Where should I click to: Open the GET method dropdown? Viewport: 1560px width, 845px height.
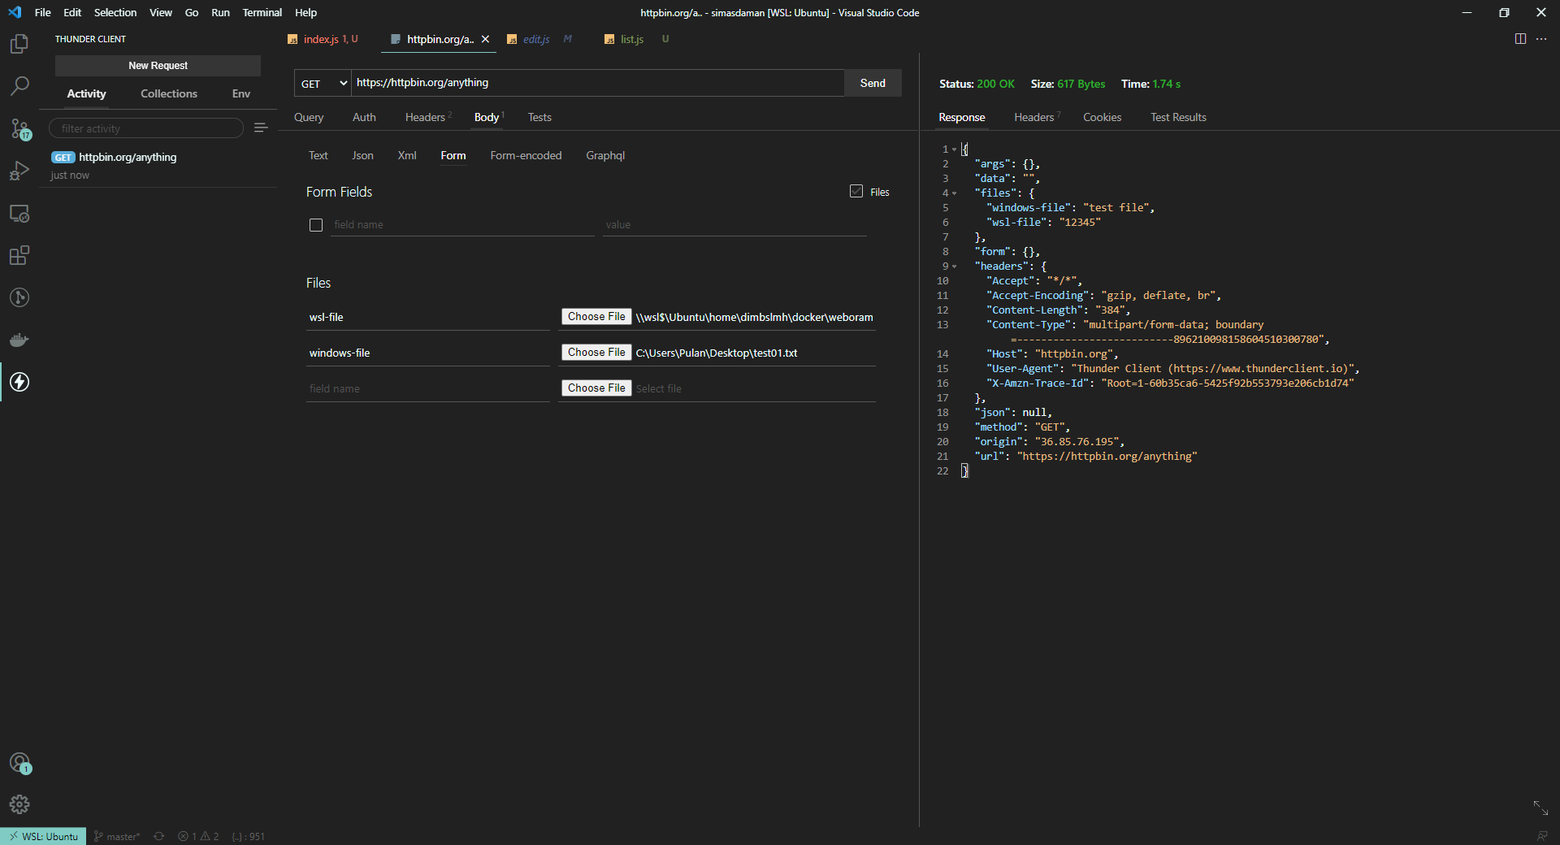pyautogui.click(x=322, y=83)
